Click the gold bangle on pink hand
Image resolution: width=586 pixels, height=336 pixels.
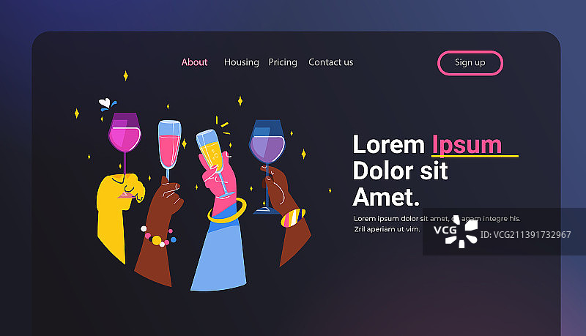point(227,211)
